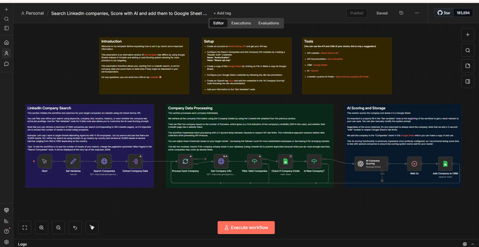Open the workflow history icon
The image size is (479, 247).
(x=401, y=13)
